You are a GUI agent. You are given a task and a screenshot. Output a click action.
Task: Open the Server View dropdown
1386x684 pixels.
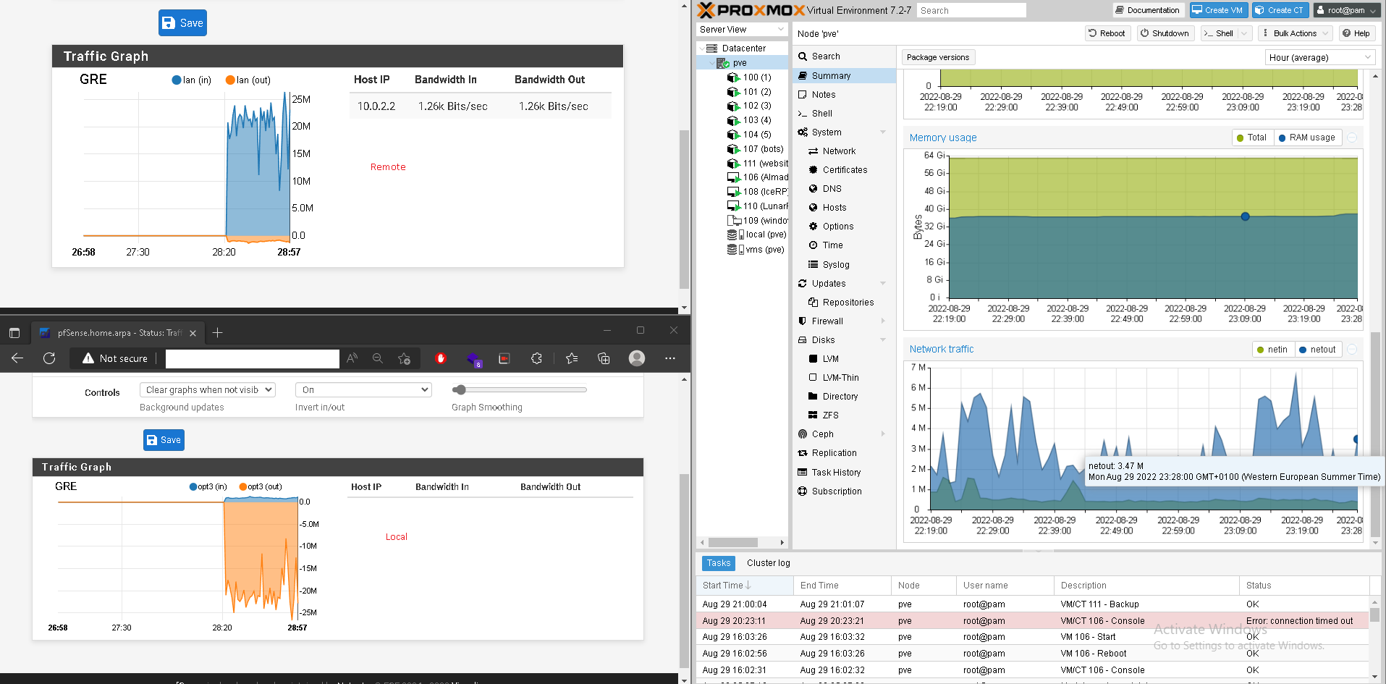coord(742,30)
